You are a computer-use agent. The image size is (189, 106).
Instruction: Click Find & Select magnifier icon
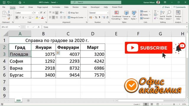[169, 15]
